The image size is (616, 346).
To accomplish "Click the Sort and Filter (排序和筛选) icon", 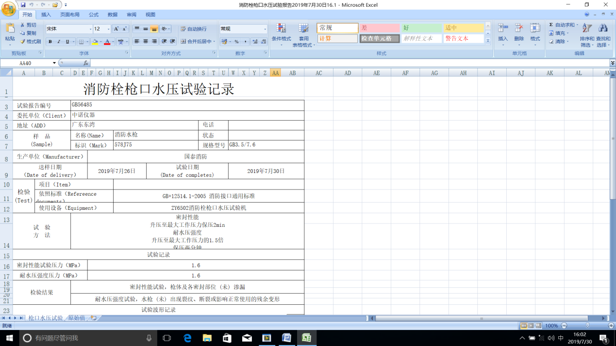I will pyautogui.click(x=587, y=29).
